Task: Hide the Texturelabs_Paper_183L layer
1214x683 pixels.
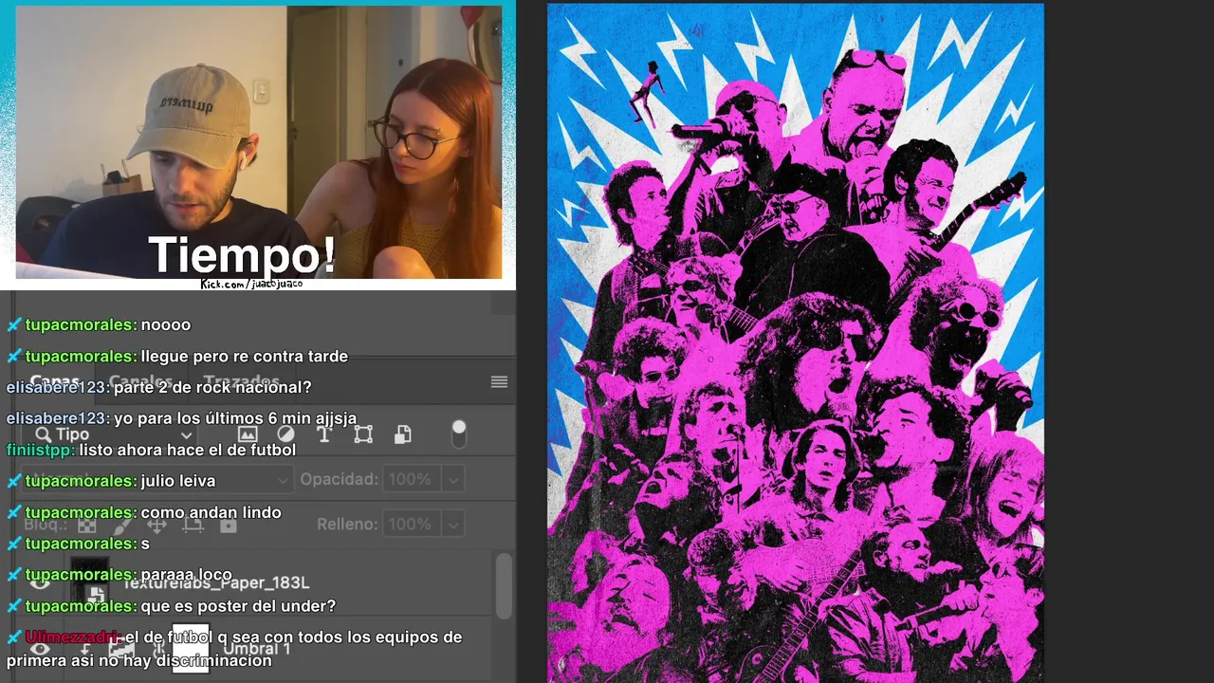Action: coord(40,583)
